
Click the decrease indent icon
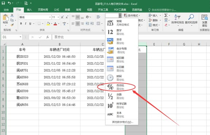click(87, 23)
